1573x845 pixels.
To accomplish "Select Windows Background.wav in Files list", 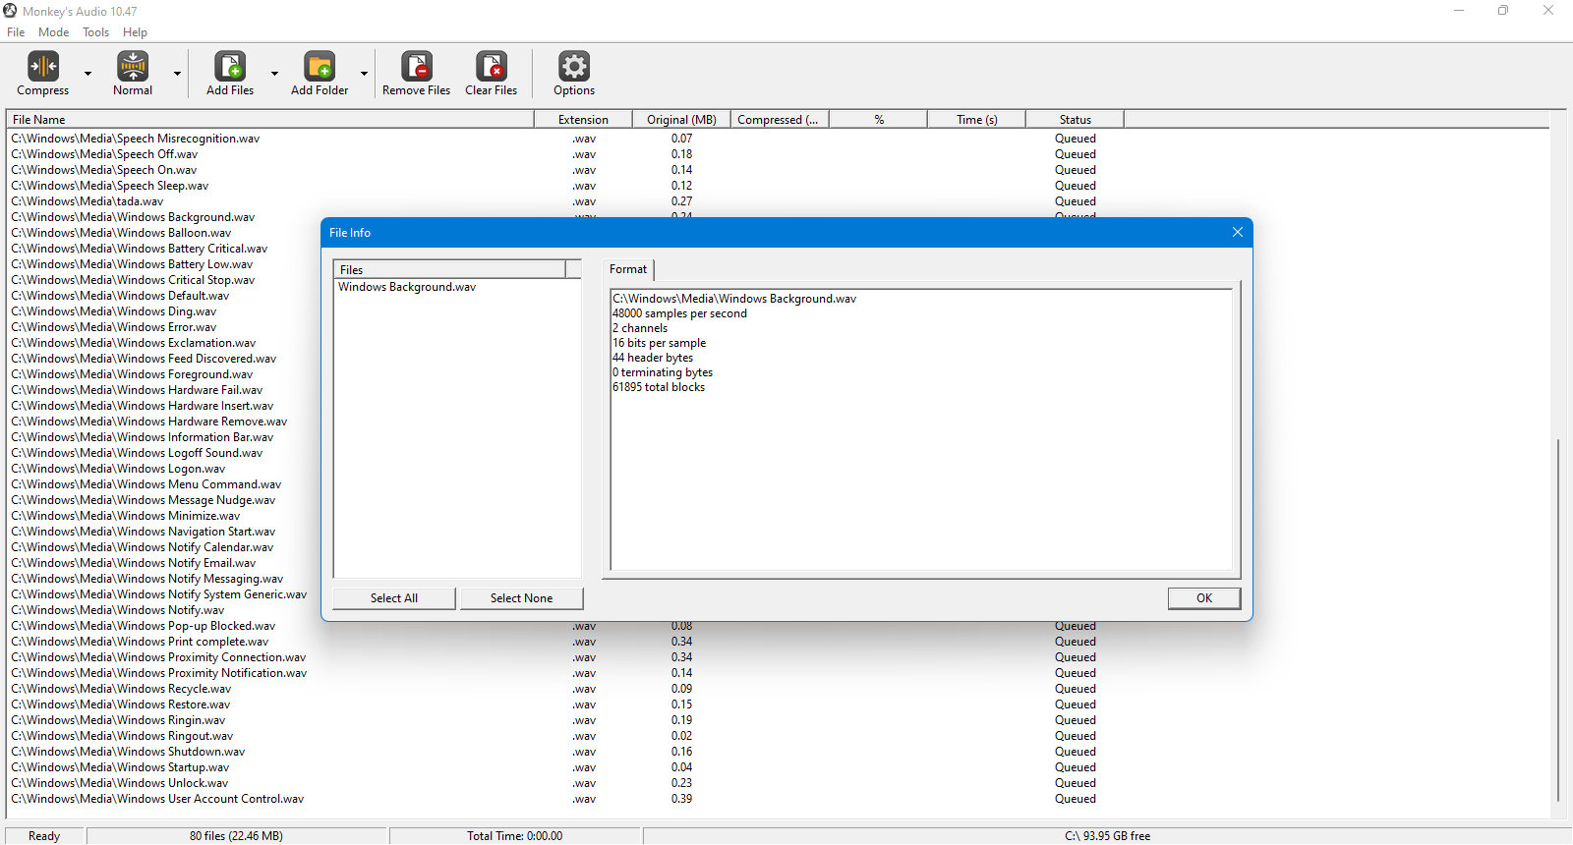I will coord(407,287).
